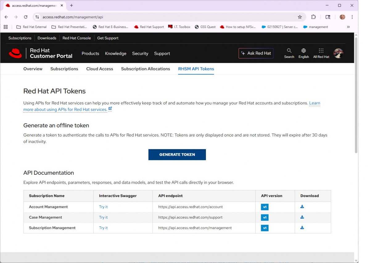
Task: Open site information icon in address bar
Action: tap(37, 17)
